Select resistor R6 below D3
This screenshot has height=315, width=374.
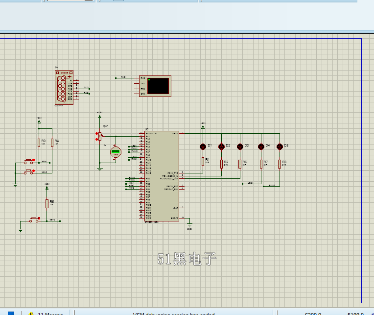tap(240, 164)
